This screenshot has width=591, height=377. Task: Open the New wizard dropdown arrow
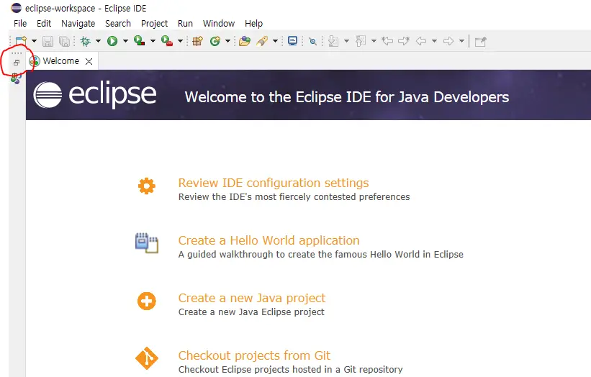[x=34, y=41]
